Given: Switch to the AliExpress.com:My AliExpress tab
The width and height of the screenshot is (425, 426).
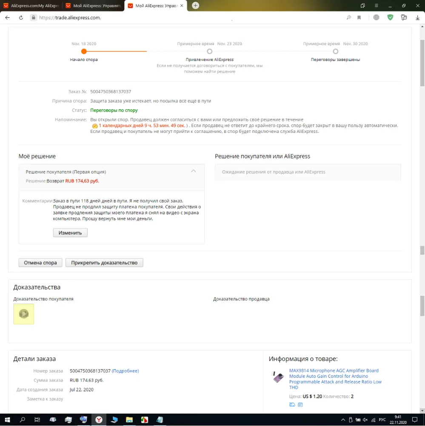Looking at the screenshot, I should (31, 6).
